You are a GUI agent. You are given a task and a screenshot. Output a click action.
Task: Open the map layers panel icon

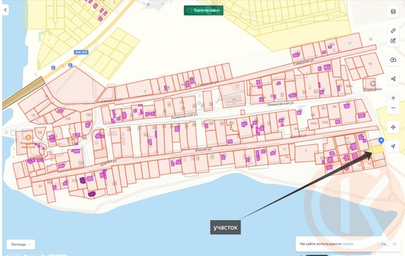(393, 12)
